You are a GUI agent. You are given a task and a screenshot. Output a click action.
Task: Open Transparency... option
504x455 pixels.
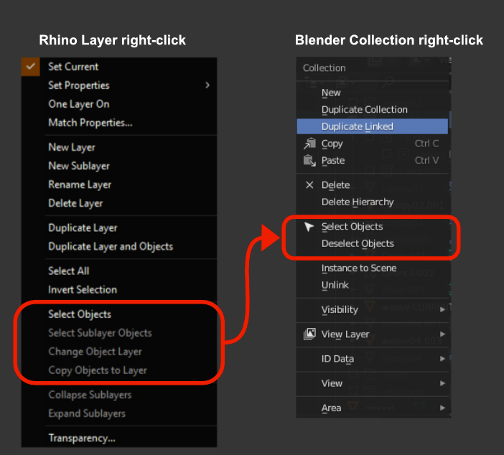click(82, 438)
